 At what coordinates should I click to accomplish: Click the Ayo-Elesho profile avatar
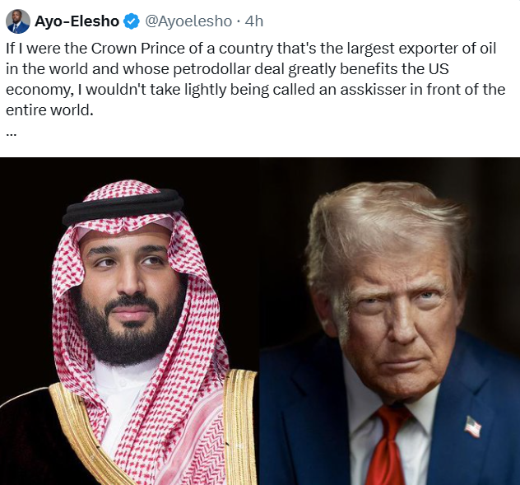pyautogui.click(x=17, y=21)
